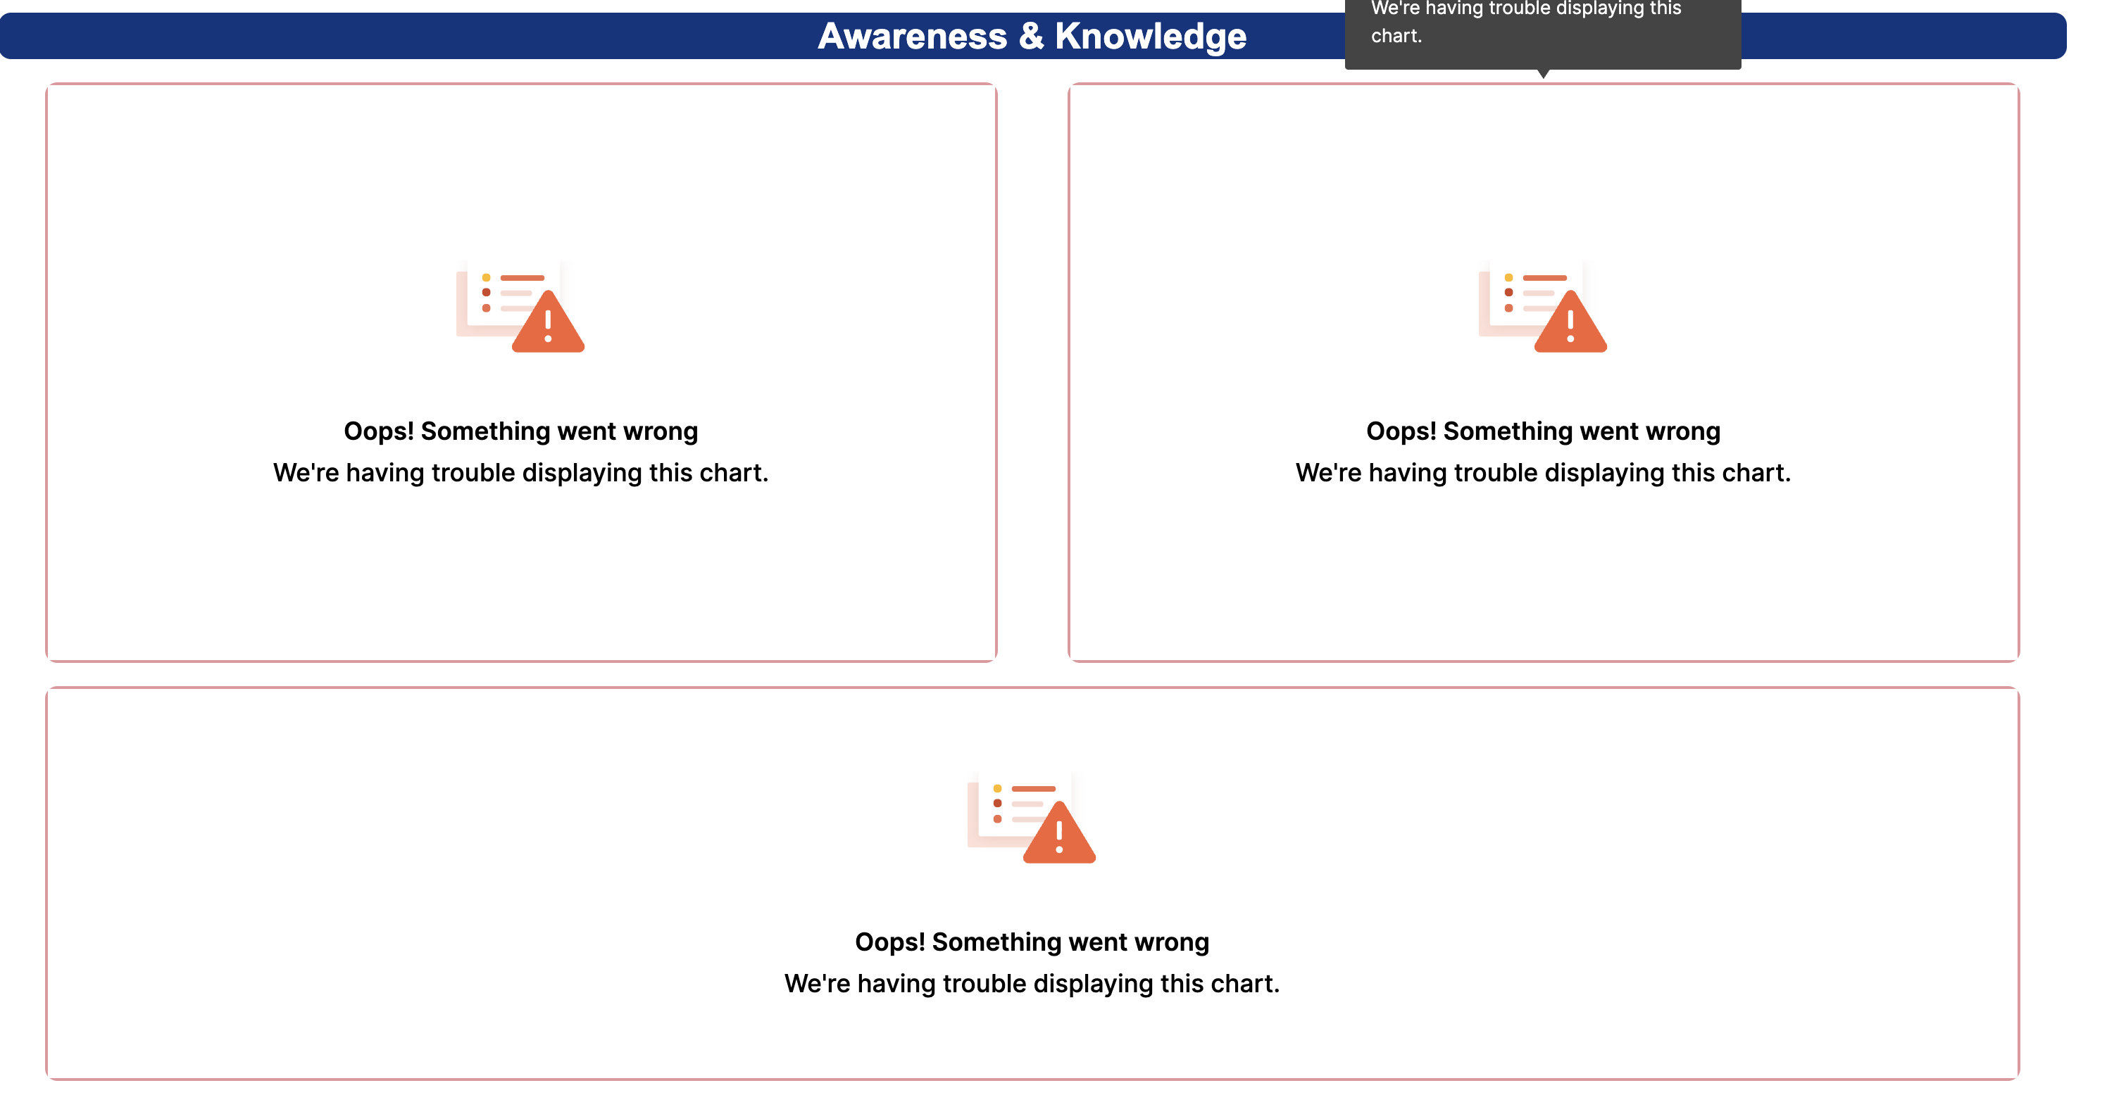Click red middle bullet dot in top-left illustration
The width and height of the screenshot is (2107, 1095).
tap(486, 293)
